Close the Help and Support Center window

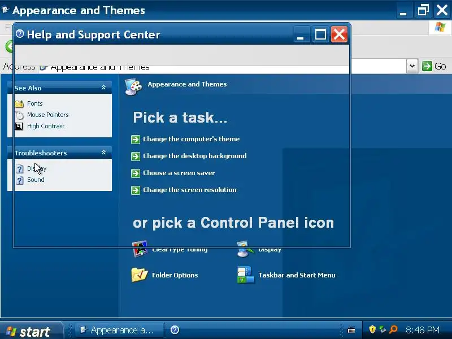pos(339,34)
